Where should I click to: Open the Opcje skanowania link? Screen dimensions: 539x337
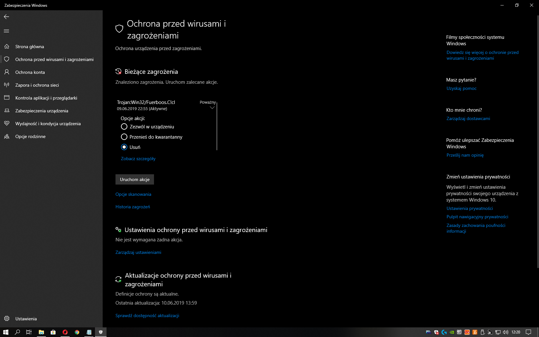(133, 194)
